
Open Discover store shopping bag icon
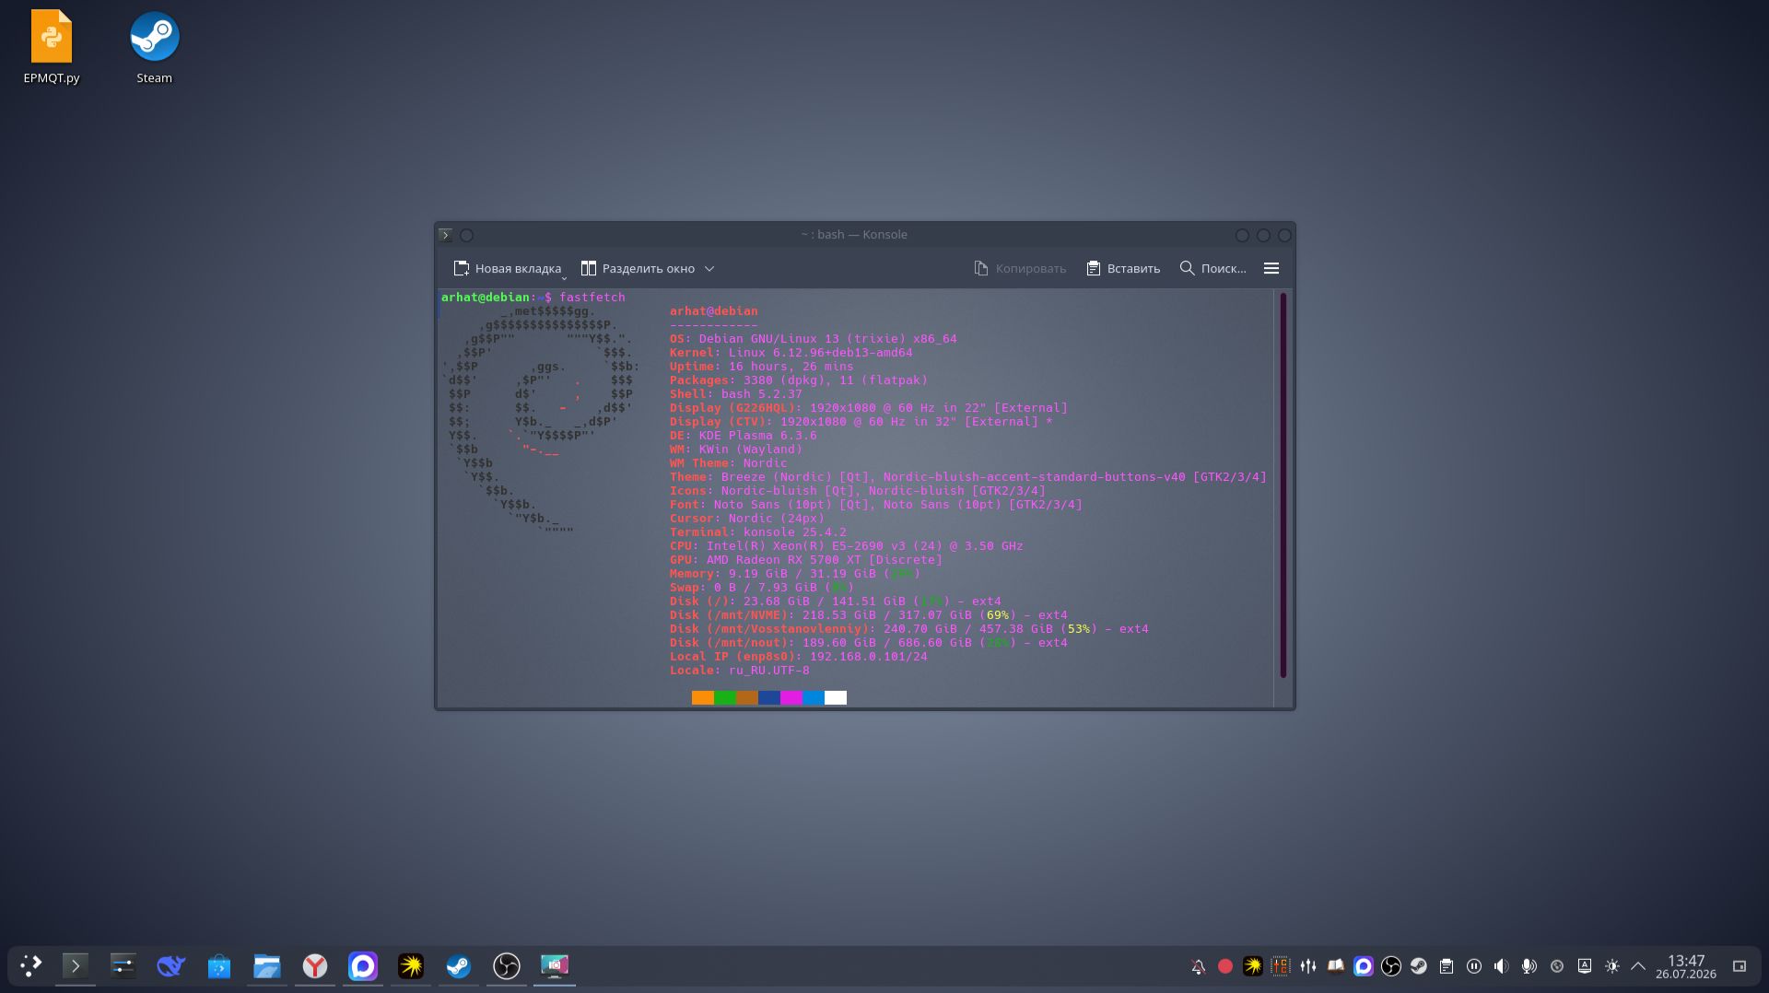point(219,965)
